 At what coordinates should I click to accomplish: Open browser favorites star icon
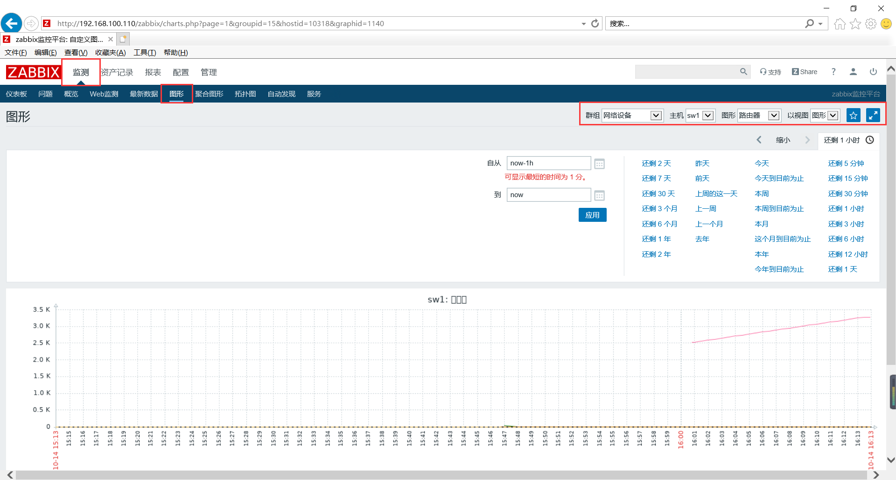pyautogui.click(x=855, y=24)
